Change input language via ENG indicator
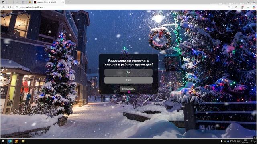Screen dimensions: 257x144 (x=239, y=141)
